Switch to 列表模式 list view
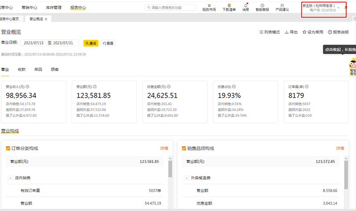 click(270, 32)
